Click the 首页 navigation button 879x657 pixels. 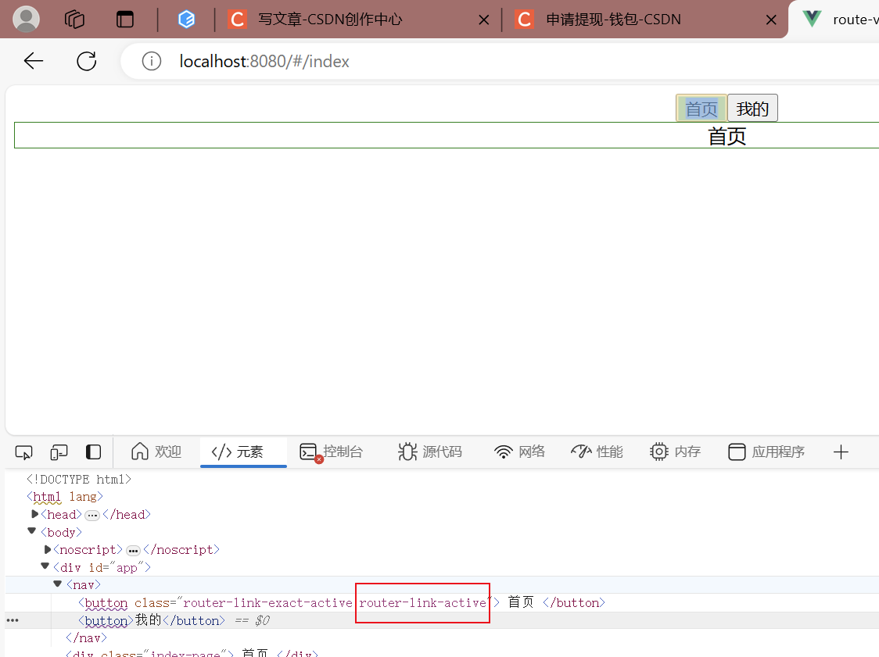point(701,108)
